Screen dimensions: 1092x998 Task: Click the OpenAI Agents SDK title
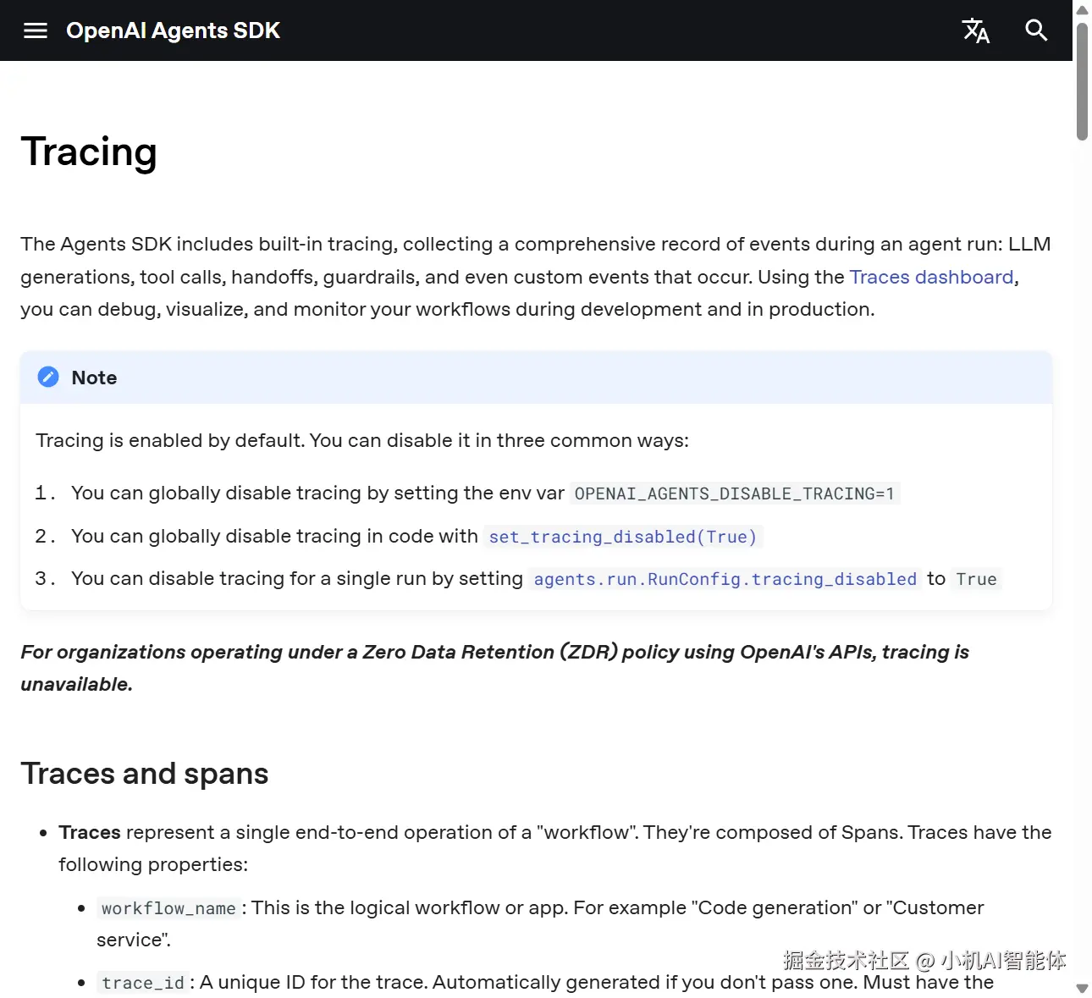click(x=173, y=30)
